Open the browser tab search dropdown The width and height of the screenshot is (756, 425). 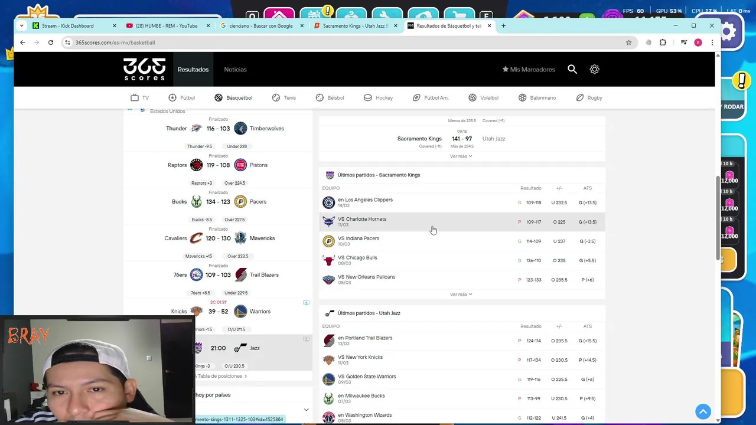(x=22, y=26)
